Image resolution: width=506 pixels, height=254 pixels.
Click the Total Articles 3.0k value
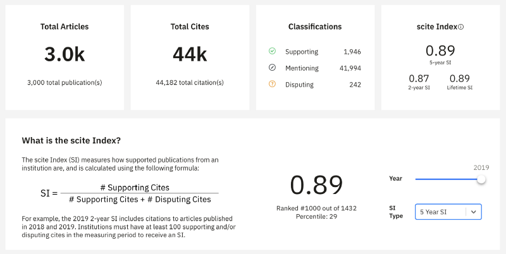(65, 55)
